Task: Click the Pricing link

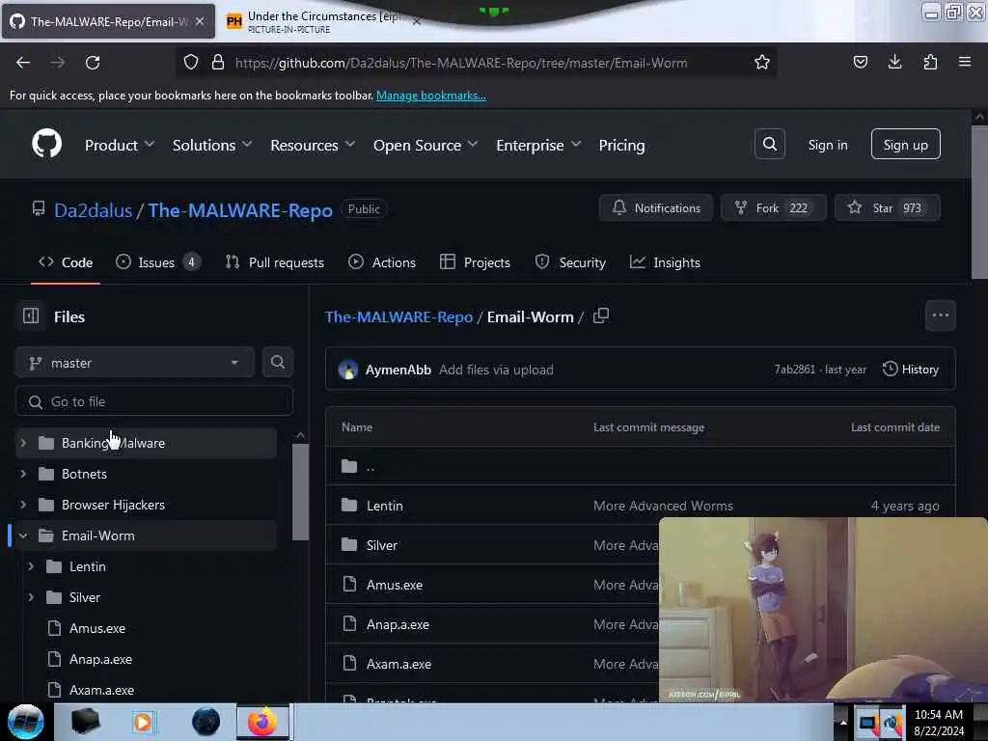Action: click(x=621, y=145)
